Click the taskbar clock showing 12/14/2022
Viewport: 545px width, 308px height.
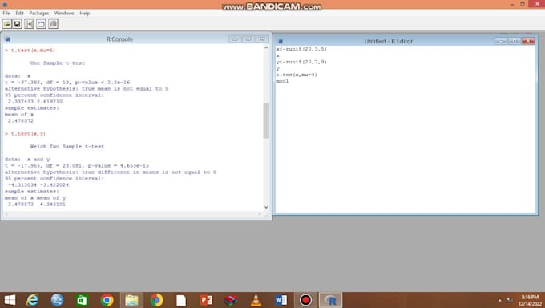click(x=530, y=300)
